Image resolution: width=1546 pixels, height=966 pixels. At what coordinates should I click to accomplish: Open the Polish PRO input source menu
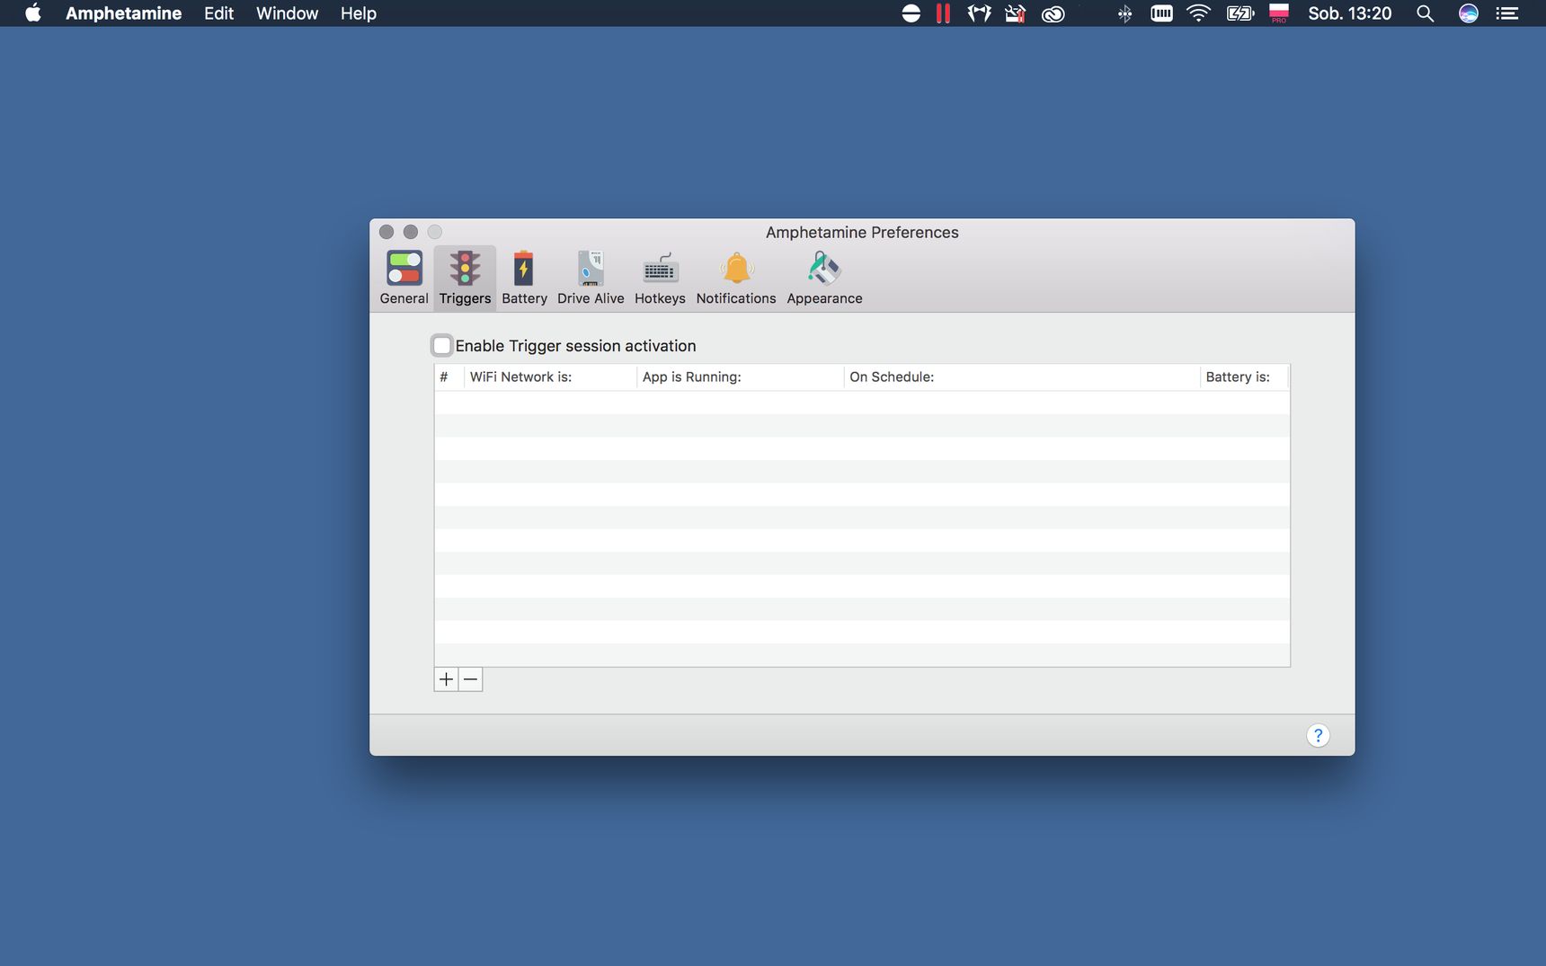(x=1278, y=13)
